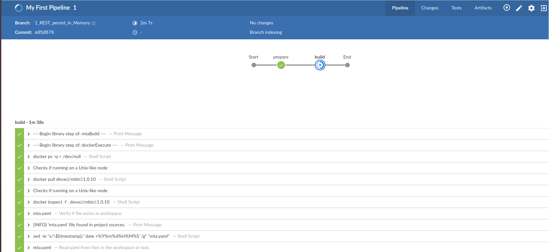Select the prepare stage green check node
Screen dimensions: 549x252
click(x=281, y=65)
